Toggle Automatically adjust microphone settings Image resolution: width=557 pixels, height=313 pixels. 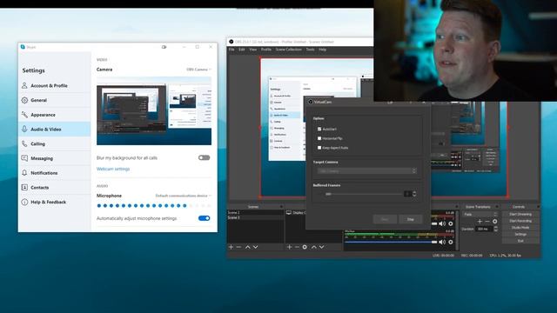coord(204,218)
